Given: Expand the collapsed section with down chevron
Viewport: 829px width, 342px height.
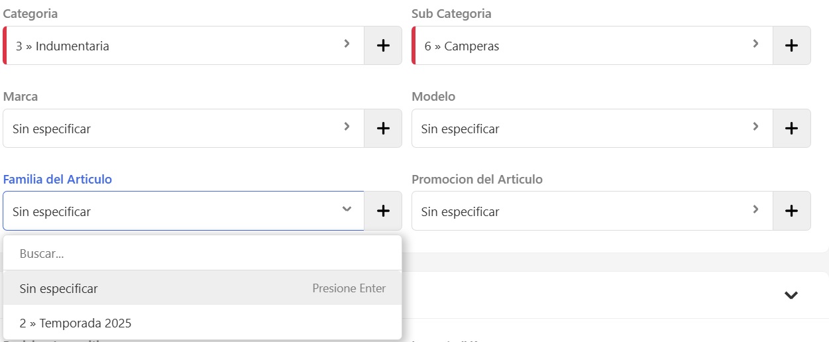Looking at the screenshot, I should pos(791,295).
